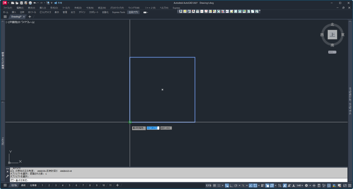Image resolution: width=353 pixels, height=189 pixels.
Task: Open the annotation scale 1:40 dropdown
Action: tap(300, 186)
